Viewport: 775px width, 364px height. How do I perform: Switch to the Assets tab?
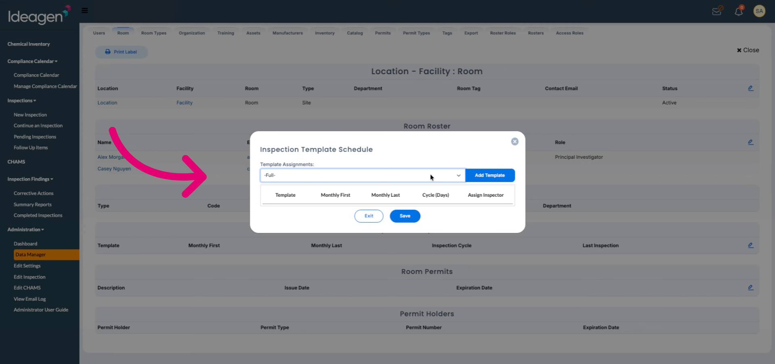click(x=253, y=33)
